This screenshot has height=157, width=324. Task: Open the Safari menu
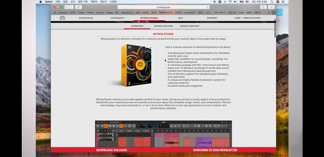coord(49,2)
